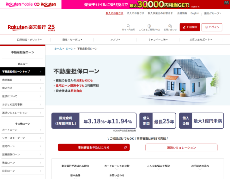Switch to English site

coord(195,13)
